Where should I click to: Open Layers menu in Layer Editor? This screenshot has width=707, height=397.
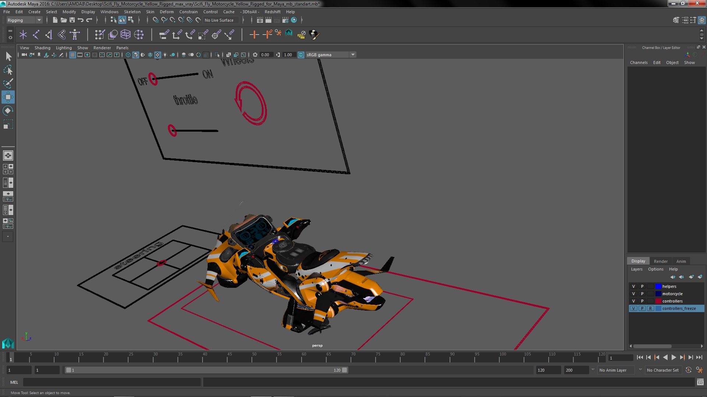637,269
